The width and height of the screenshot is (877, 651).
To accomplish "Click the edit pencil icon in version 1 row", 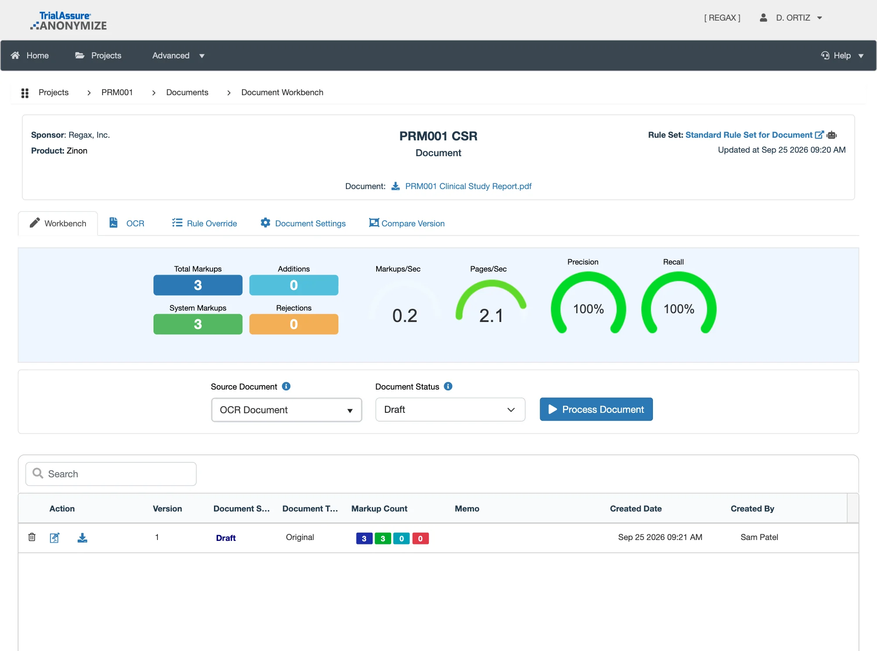I will click(55, 537).
